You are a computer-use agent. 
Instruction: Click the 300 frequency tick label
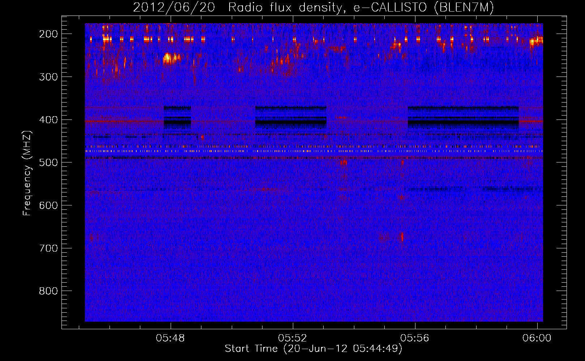pyautogui.click(x=48, y=77)
